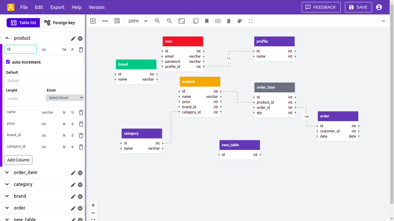
Task: Open the user account icon
Action: point(379,7)
